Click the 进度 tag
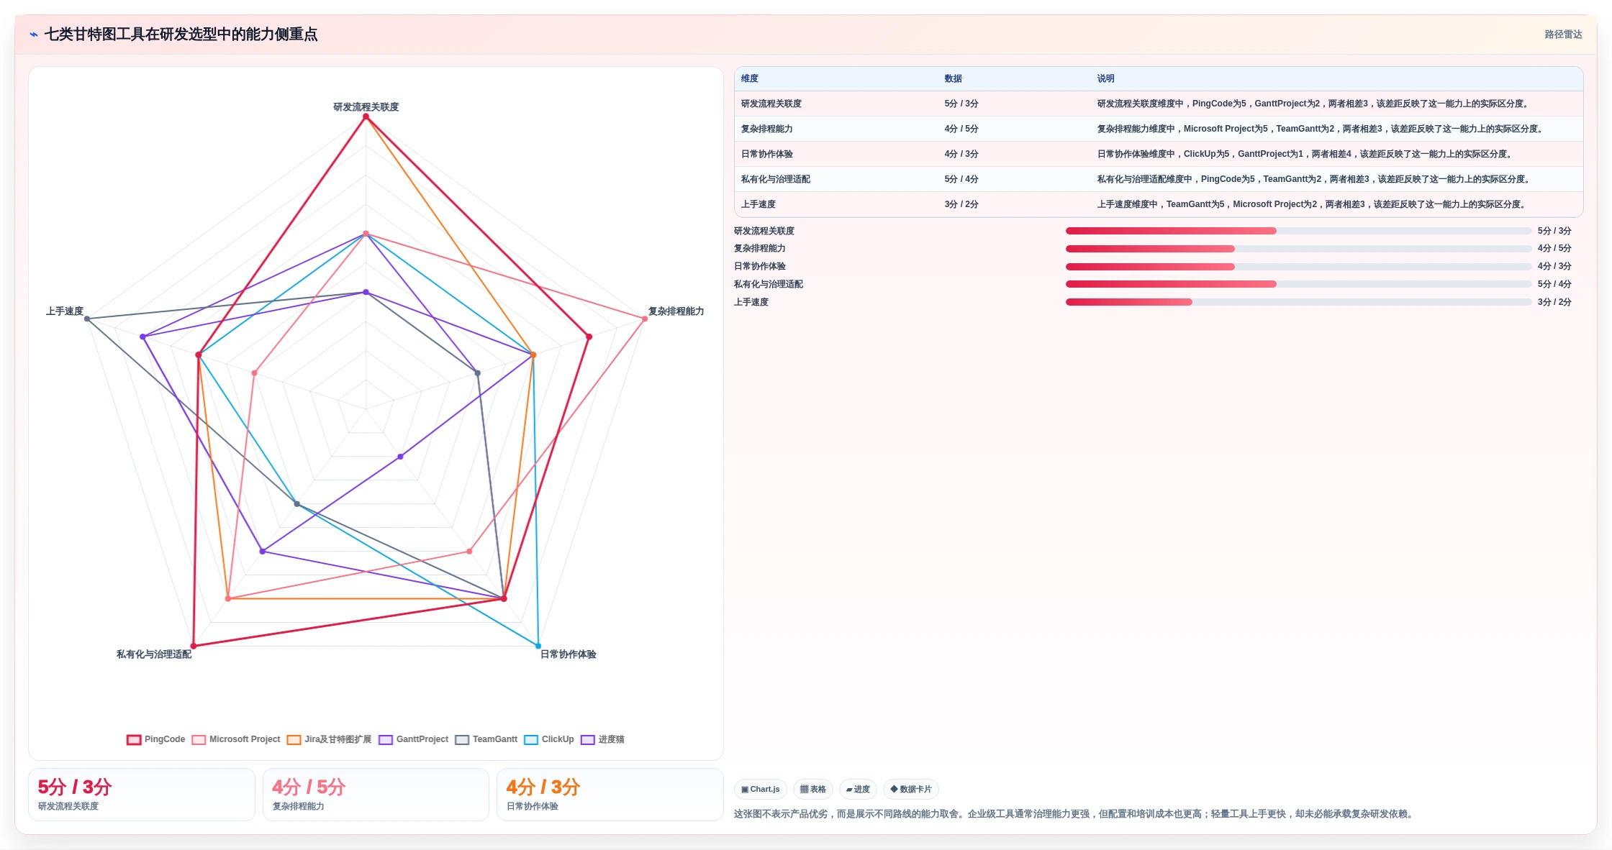Screen dimensions: 1612x850 [x=858, y=789]
